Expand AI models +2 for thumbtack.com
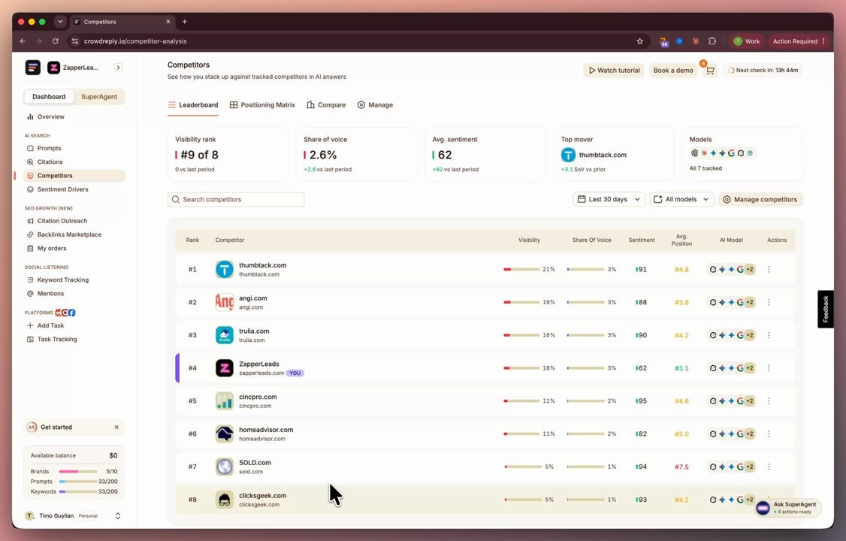Image resolution: width=846 pixels, height=541 pixels. pos(749,269)
